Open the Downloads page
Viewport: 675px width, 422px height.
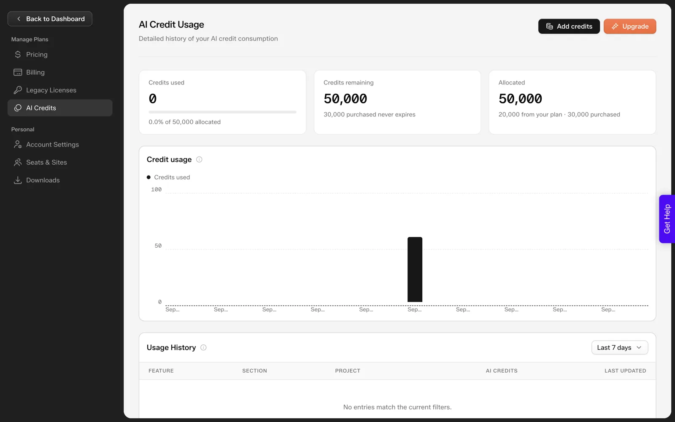pyautogui.click(x=60, y=180)
